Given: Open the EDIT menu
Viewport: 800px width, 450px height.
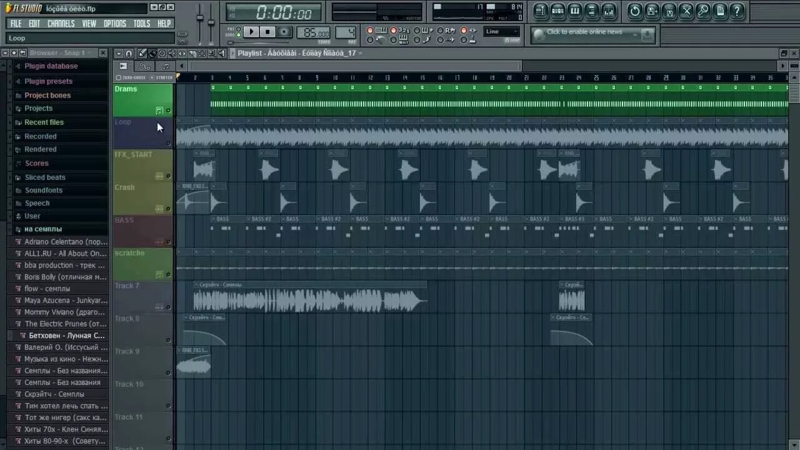Looking at the screenshot, I should (34, 24).
